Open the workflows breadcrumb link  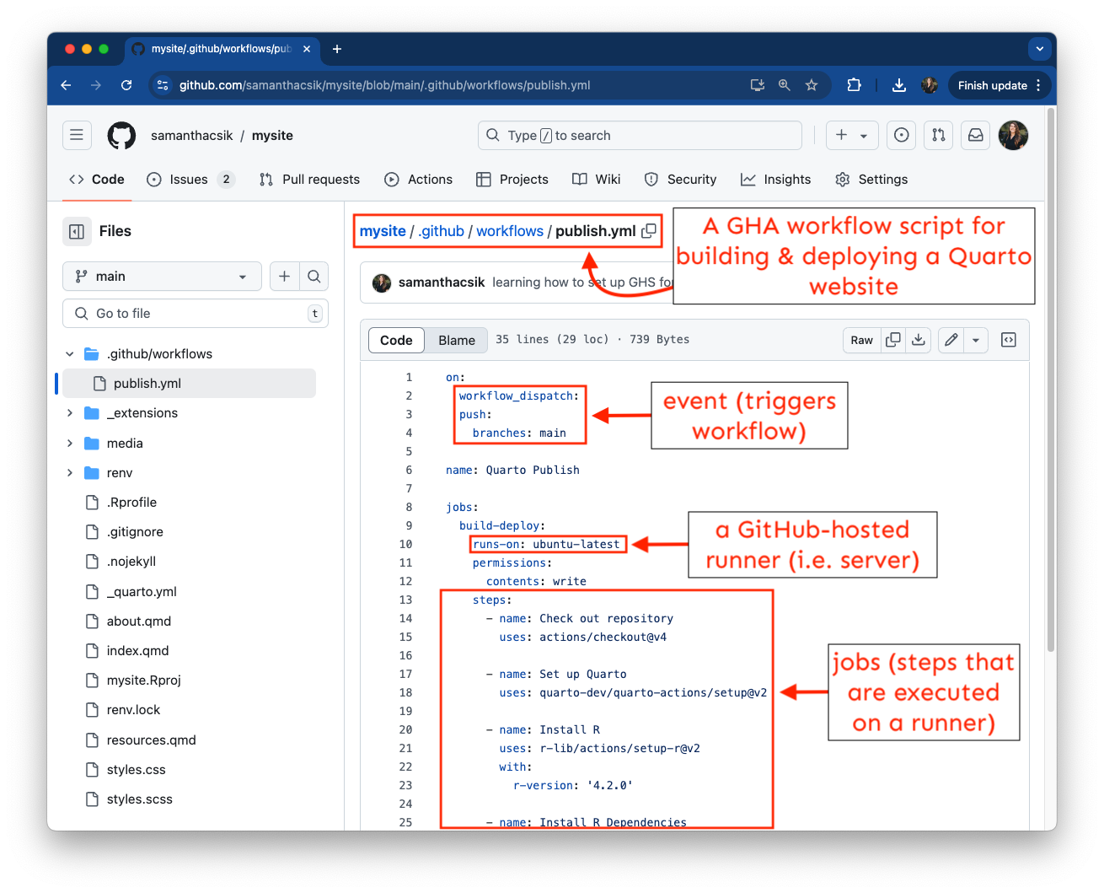coord(510,231)
